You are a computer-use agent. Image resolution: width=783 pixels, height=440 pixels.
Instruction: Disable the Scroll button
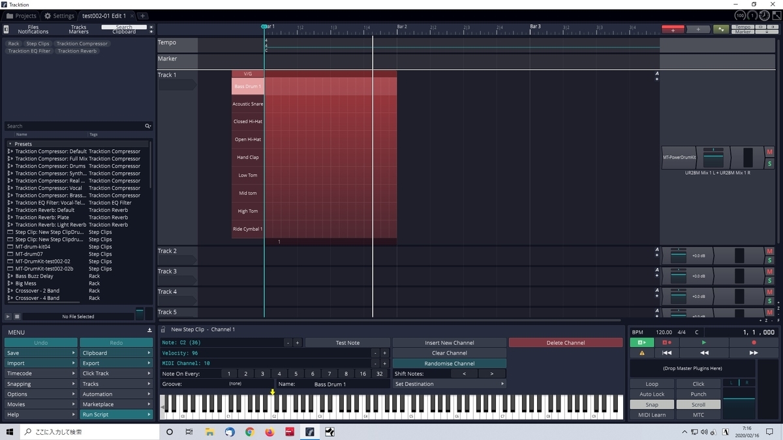click(698, 404)
